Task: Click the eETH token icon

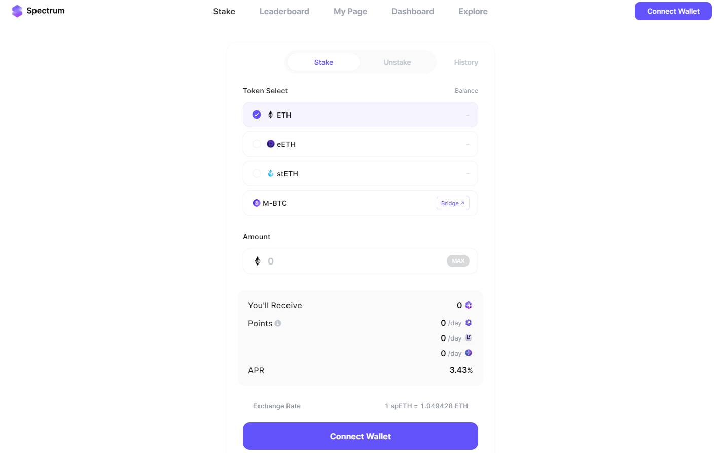Action: [x=271, y=144]
